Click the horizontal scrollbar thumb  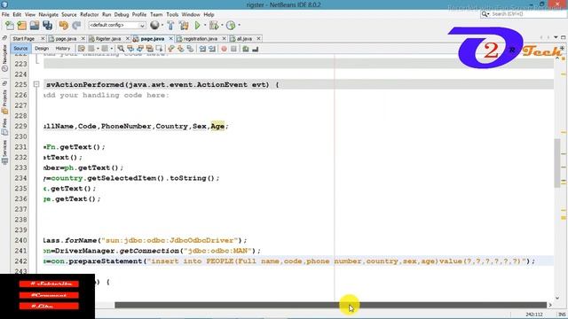[x=330, y=305]
